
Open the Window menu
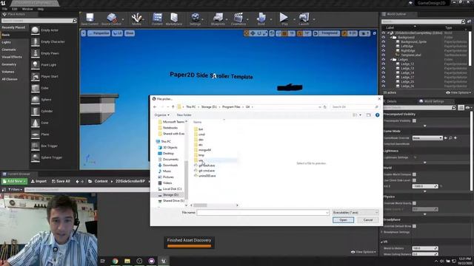pos(27,9)
